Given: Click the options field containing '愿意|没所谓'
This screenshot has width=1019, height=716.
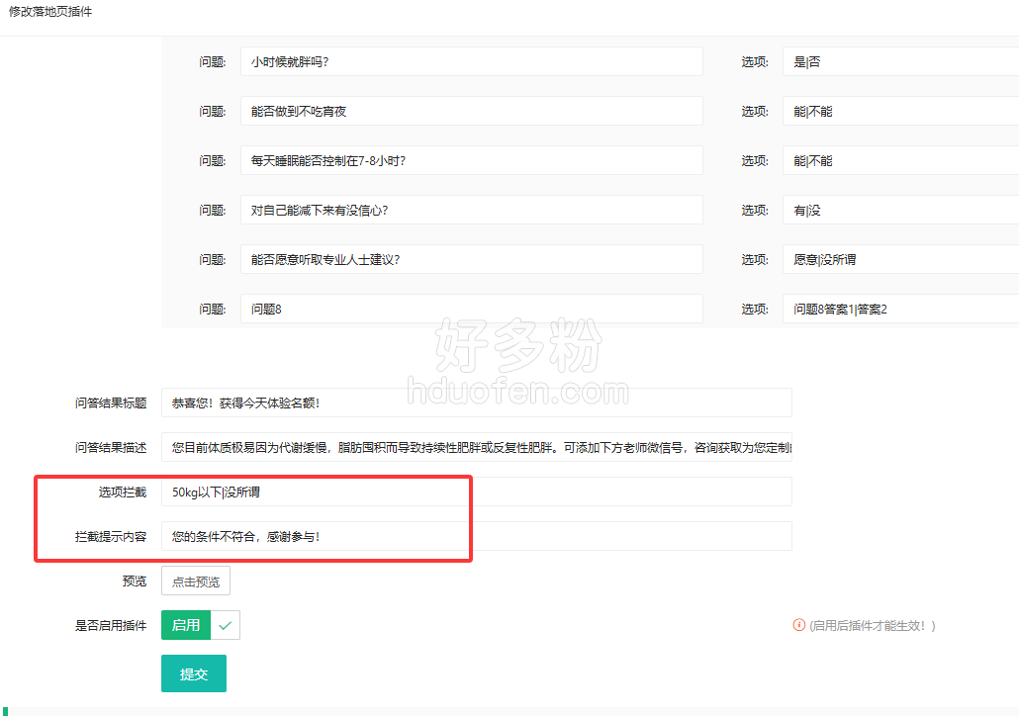Looking at the screenshot, I should pyautogui.click(x=900, y=259).
